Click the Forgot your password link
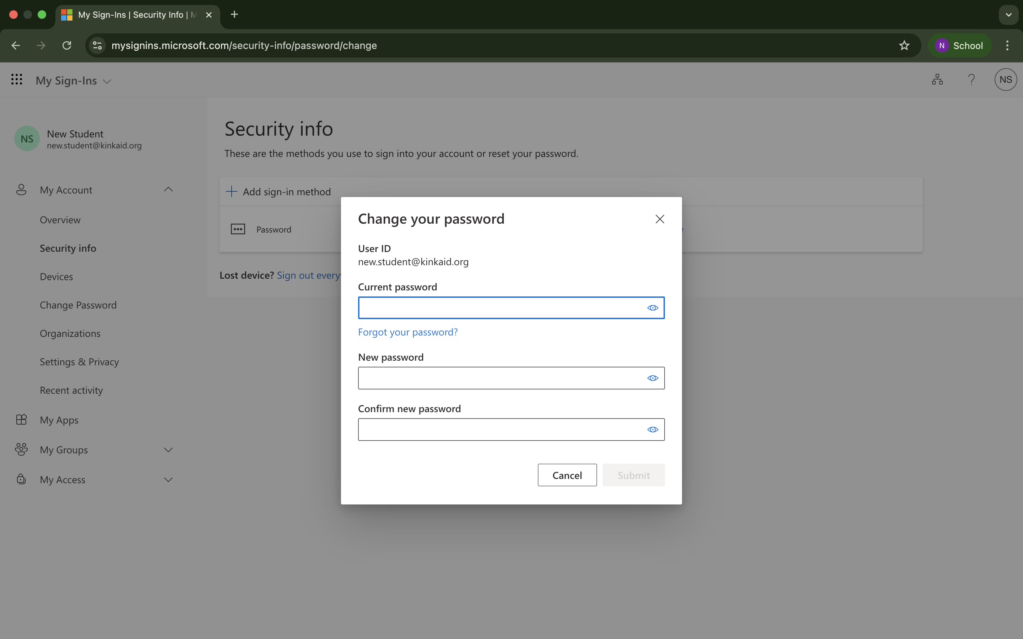 point(407,332)
